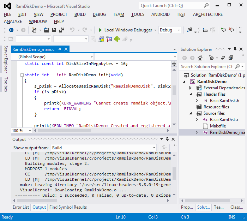Switch to the Class View tab

point(237,207)
